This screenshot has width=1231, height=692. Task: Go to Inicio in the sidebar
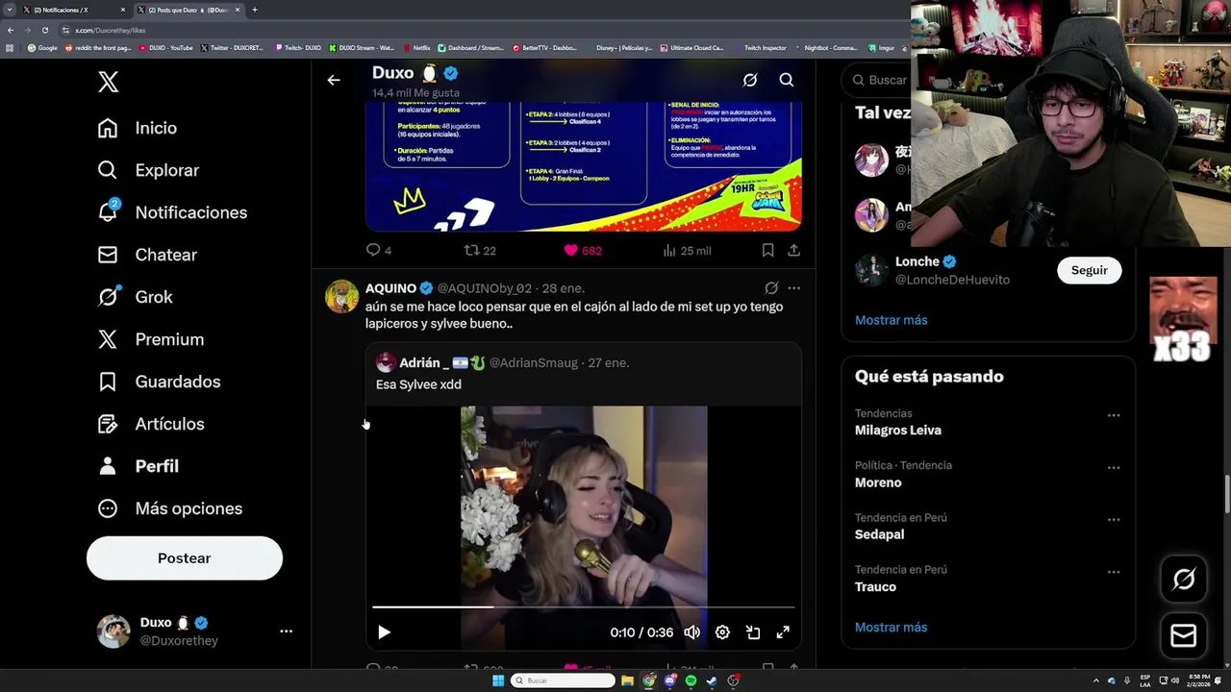click(137, 128)
